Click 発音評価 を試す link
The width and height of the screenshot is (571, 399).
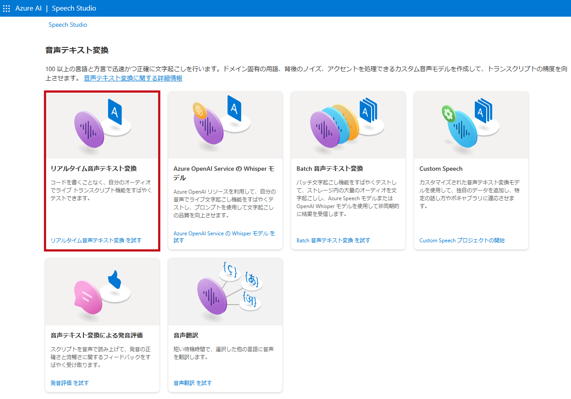[69, 383]
